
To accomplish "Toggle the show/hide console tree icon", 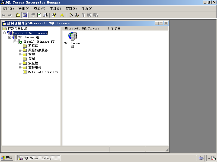I will coord(25,15).
